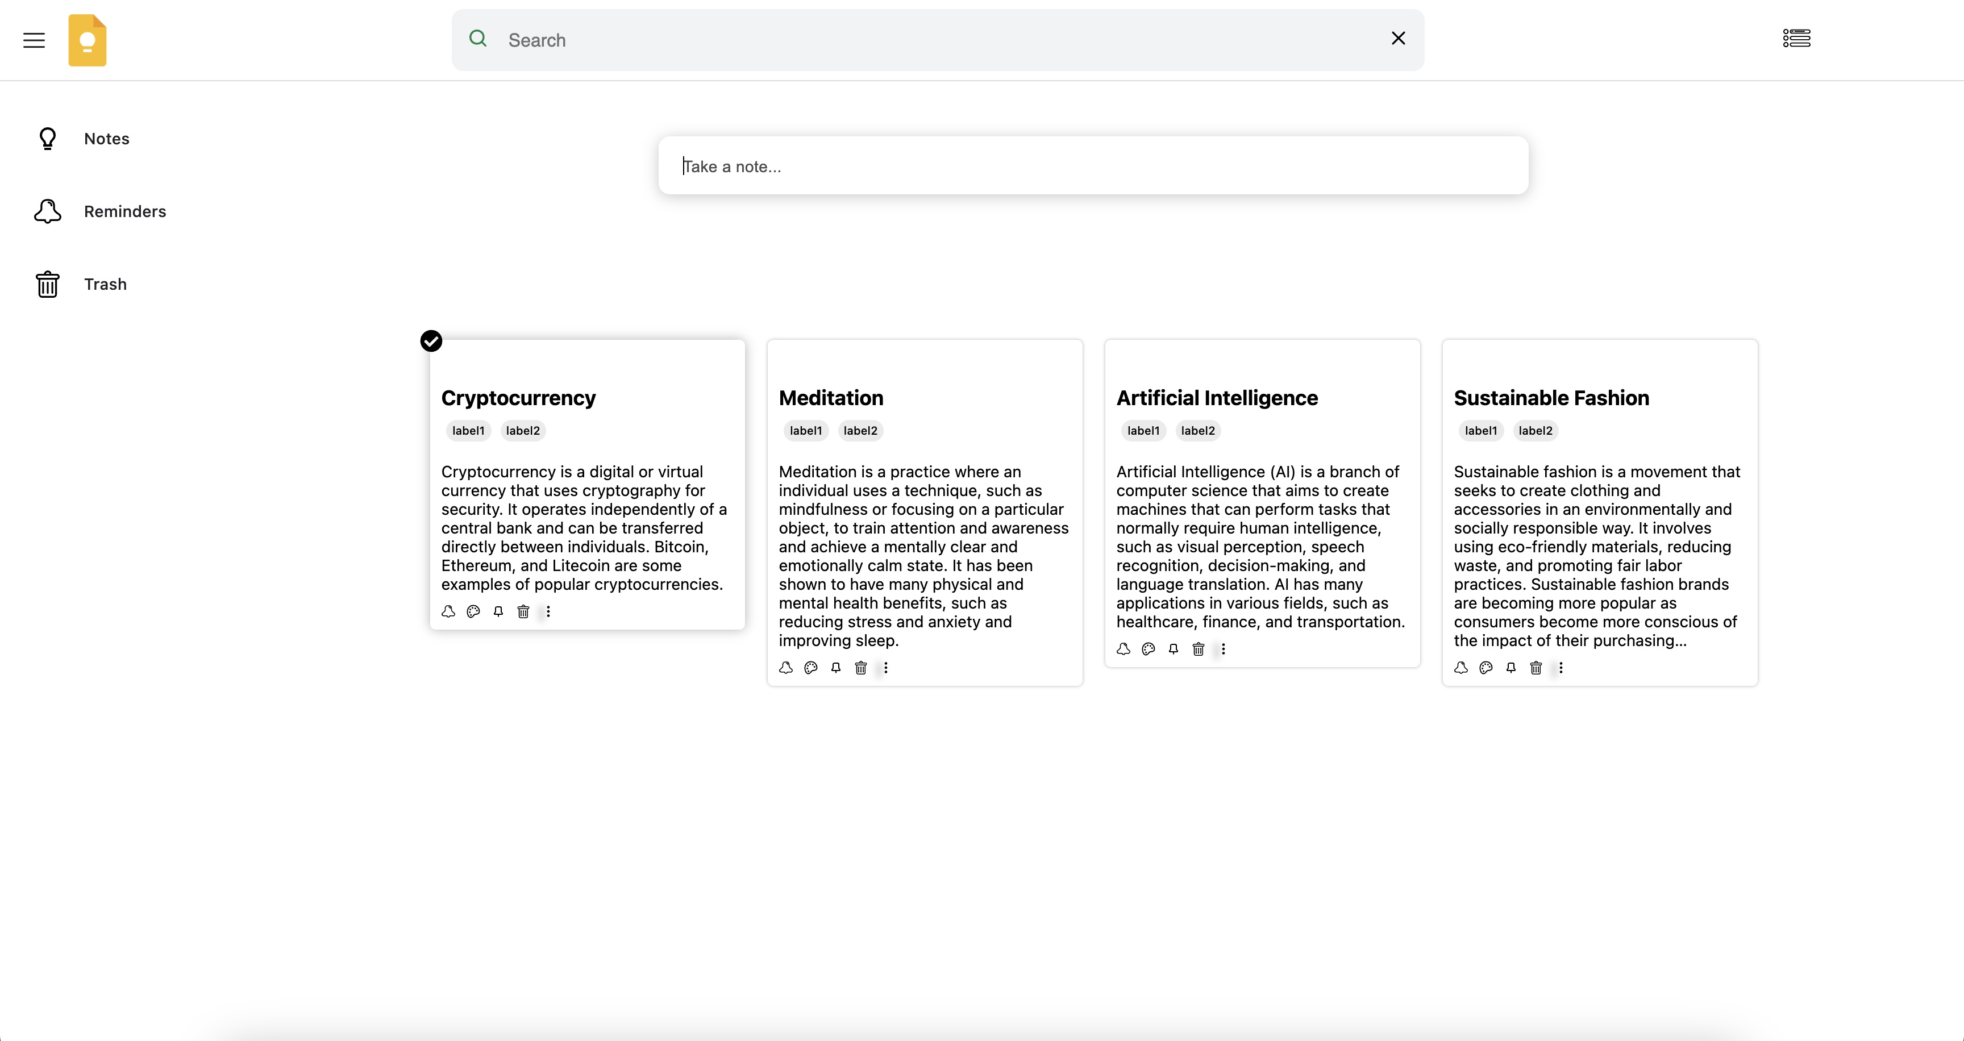This screenshot has height=1041, width=1964.
Task: Open Trash in sidebar
Action: click(x=105, y=284)
